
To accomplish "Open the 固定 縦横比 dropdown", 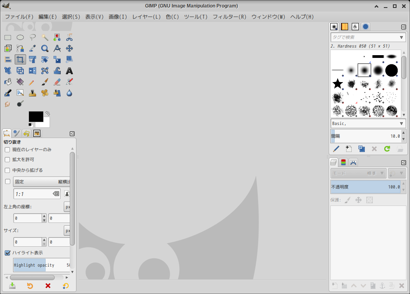I will [x=42, y=182].
